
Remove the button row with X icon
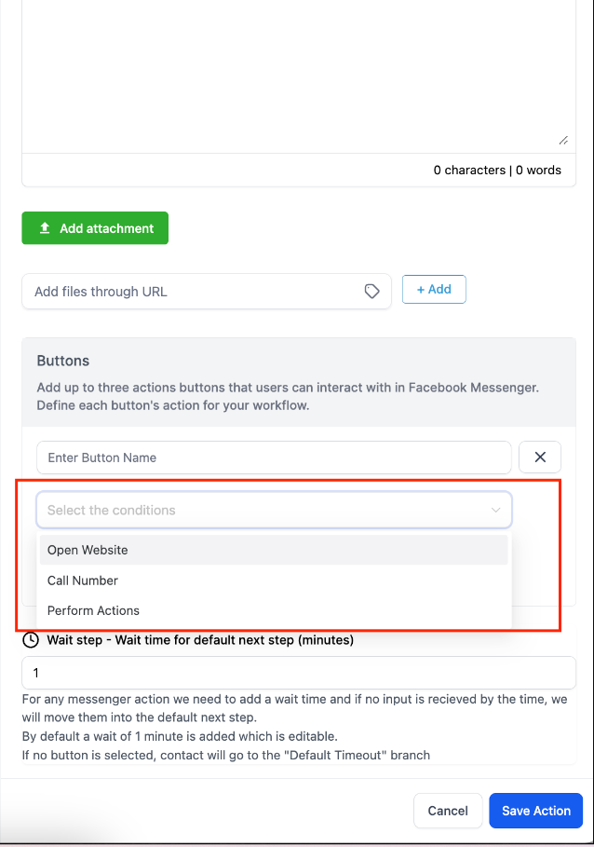click(540, 458)
